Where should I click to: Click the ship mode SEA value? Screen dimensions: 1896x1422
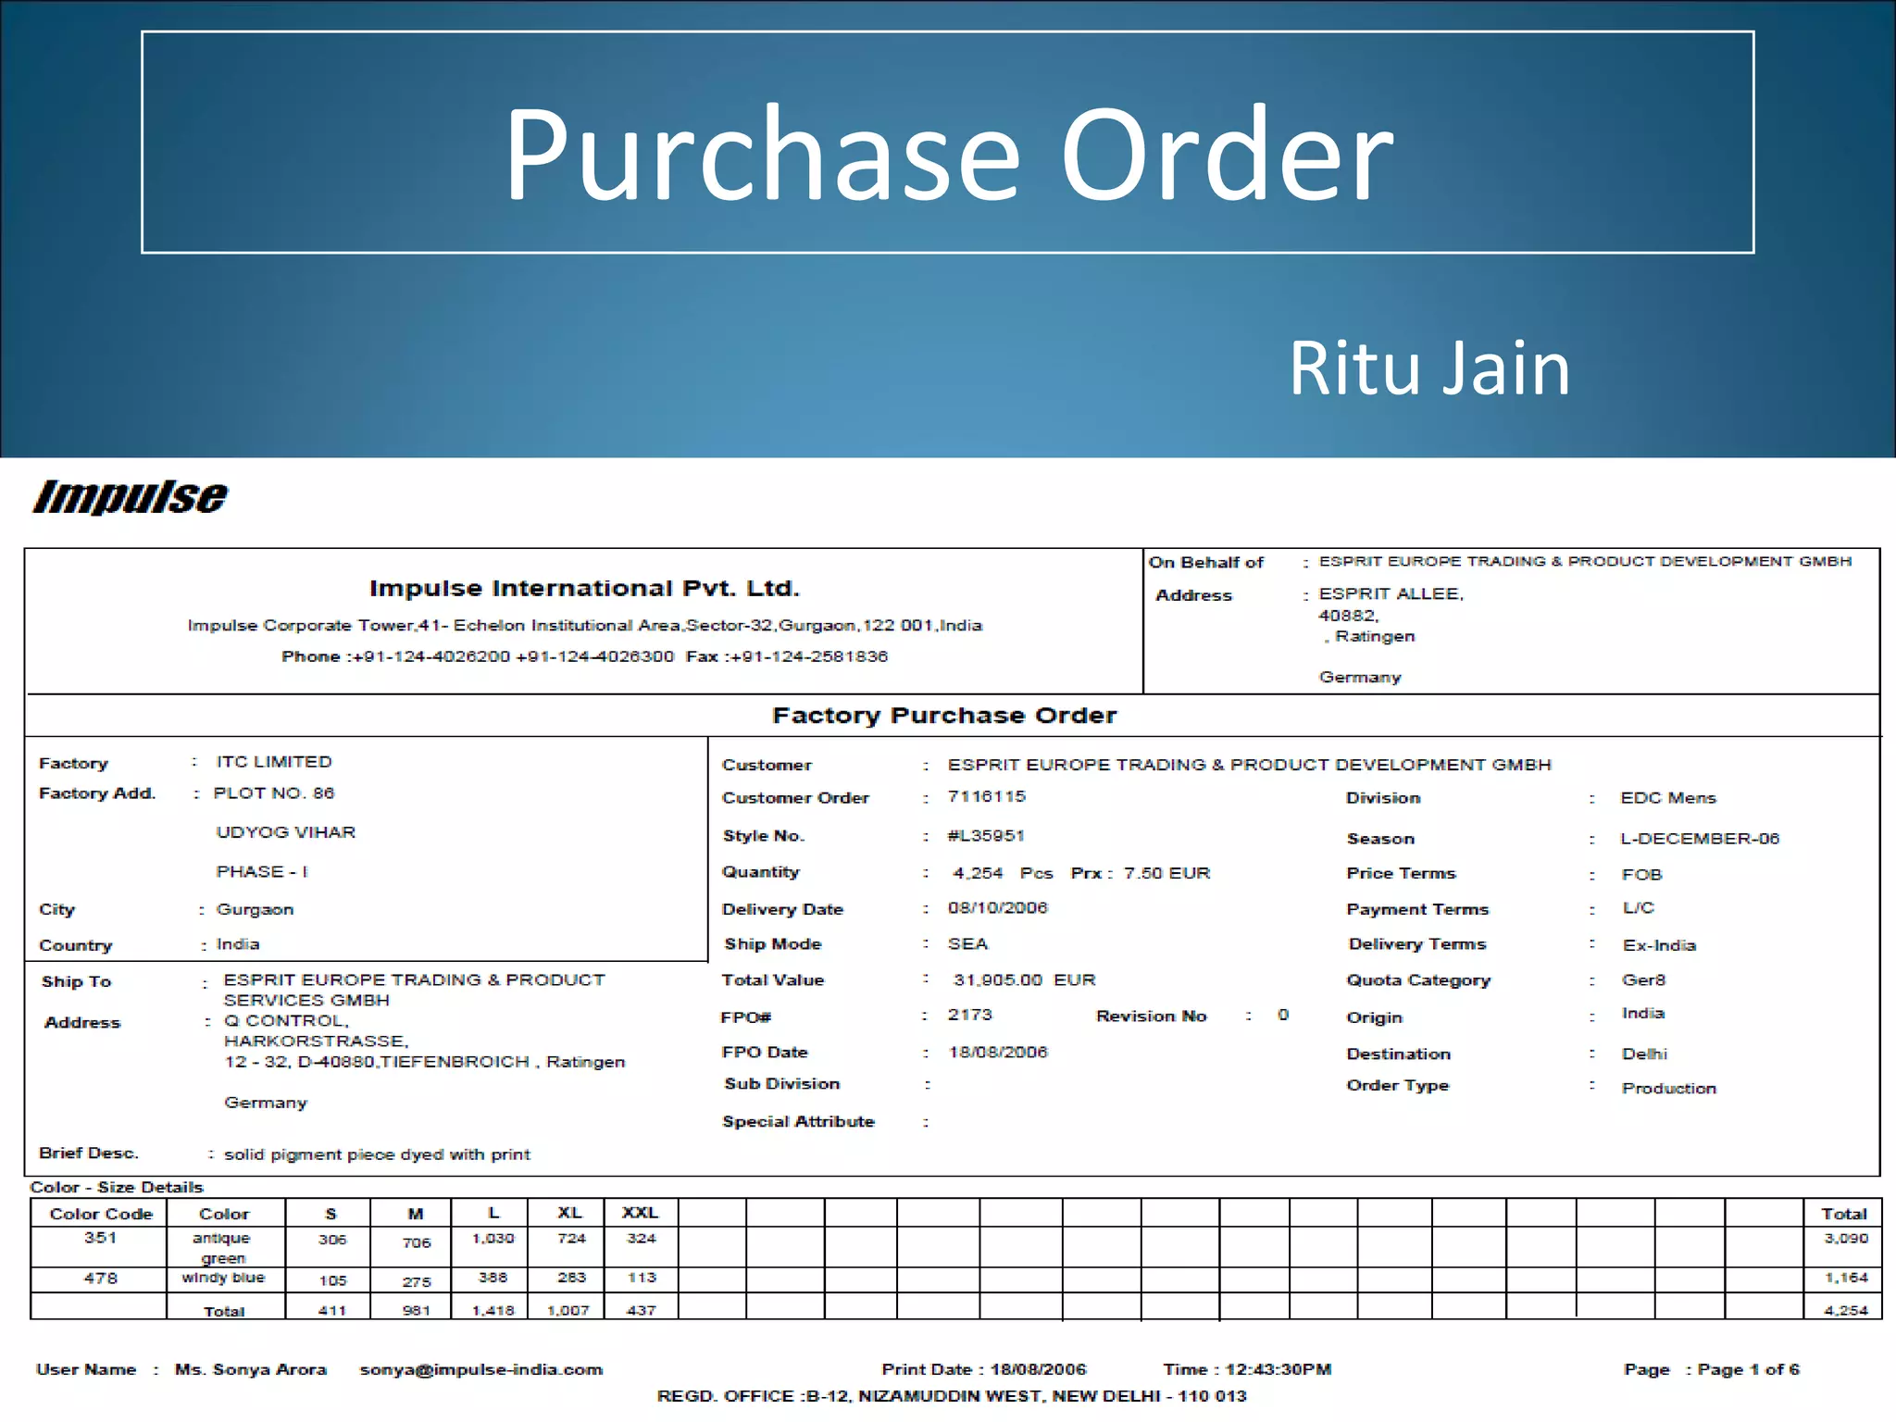coord(967,943)
